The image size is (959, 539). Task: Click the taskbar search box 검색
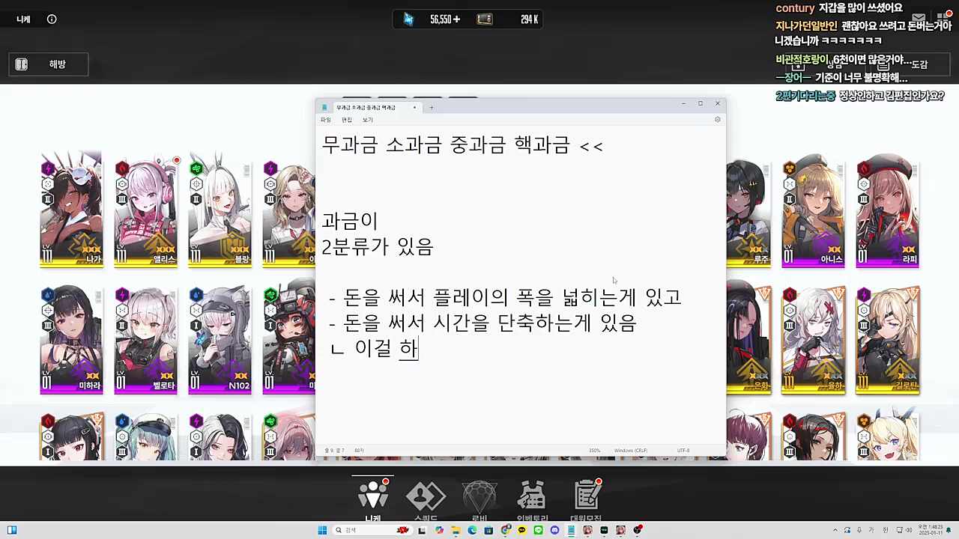point(372,530)
